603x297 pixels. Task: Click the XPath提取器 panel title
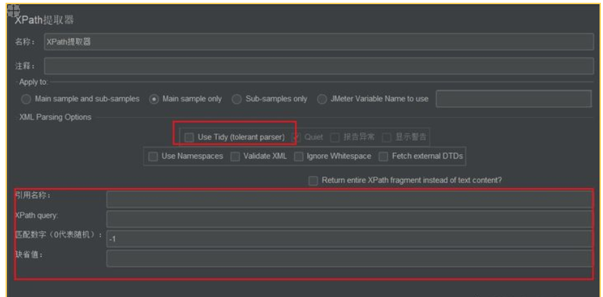click(44, 21)
